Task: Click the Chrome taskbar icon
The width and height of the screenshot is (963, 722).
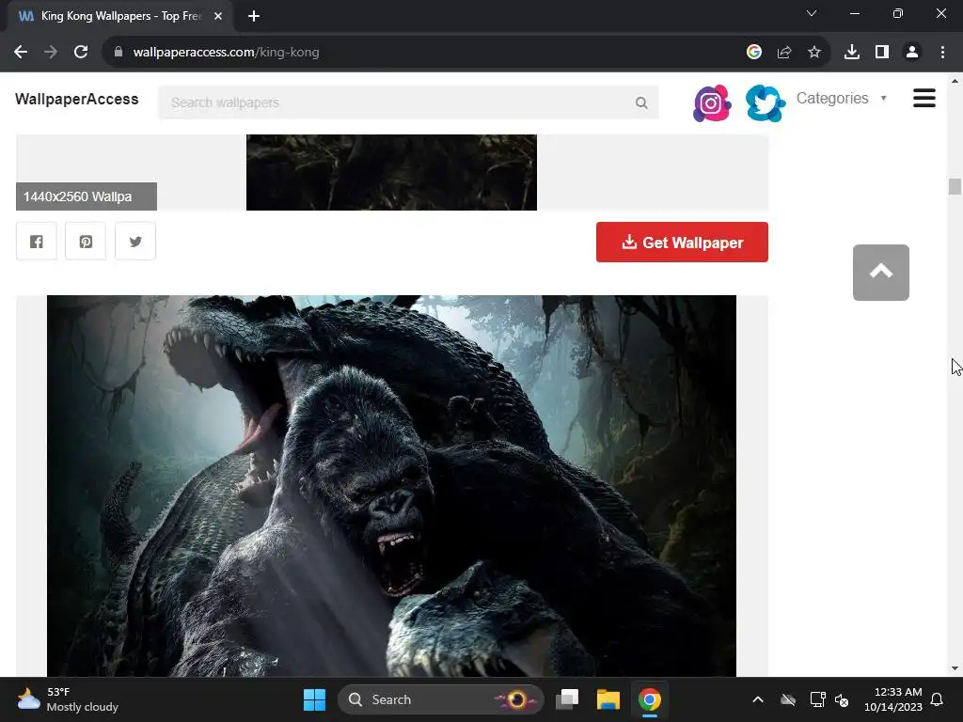Action: coord(649,699)
